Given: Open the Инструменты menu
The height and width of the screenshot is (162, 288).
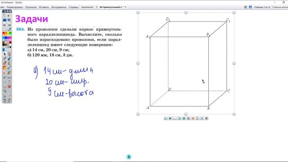Looking at the screenshot, I should (58, 7).
